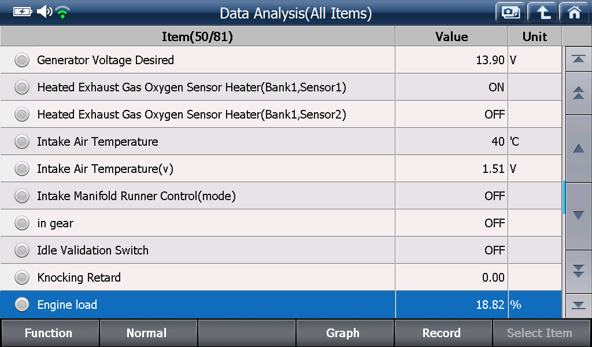The image size is (592, 347).
Task: Page down with double down arrow
Action: click(x=578, y=271)
